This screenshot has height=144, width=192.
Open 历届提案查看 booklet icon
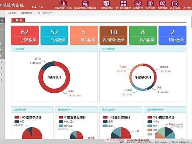click(106, 3)
